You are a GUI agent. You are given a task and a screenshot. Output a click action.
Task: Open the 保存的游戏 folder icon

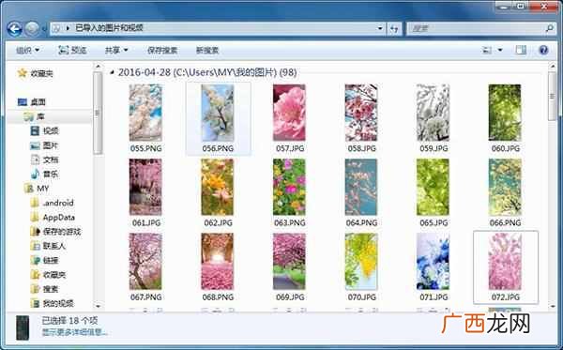click(x=35, y=232)
